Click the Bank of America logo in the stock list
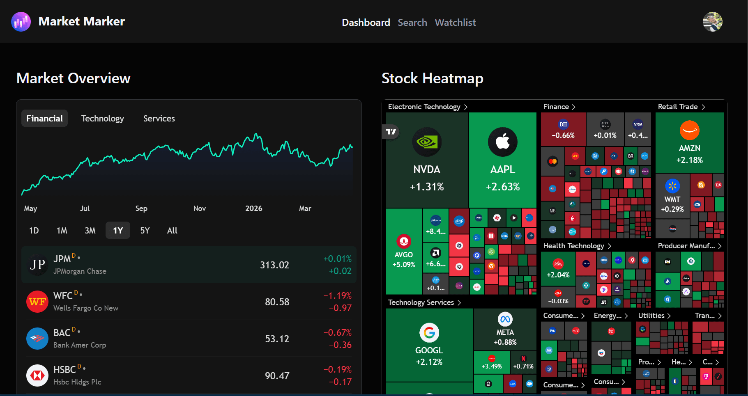Viewport: 748px width, 396px height. (x=37, y=339)
